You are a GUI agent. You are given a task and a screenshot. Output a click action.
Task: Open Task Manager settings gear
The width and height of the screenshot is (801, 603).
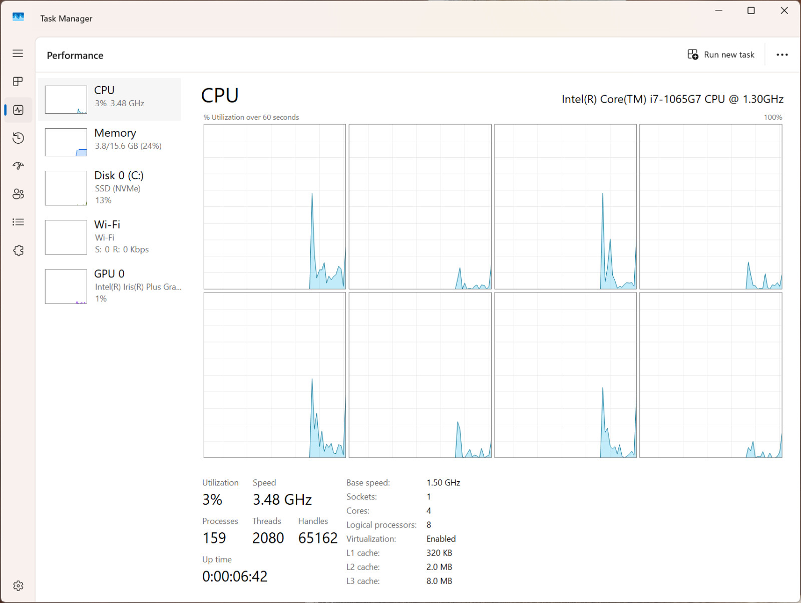click(x=18, y=585)
